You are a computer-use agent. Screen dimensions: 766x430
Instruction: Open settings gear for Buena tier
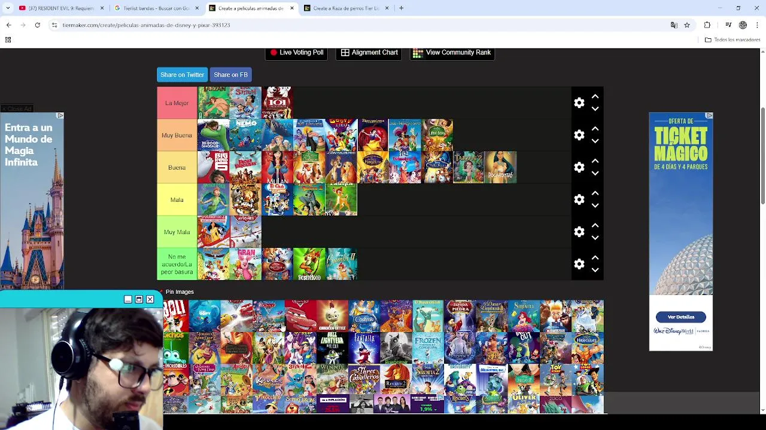[x=579, y=167]
